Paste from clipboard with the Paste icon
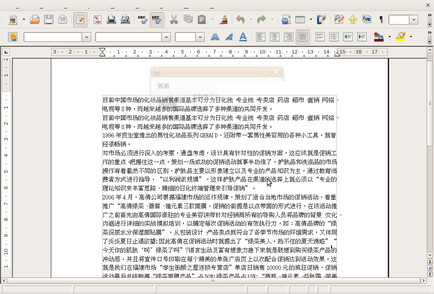 click(x=202, y=20)
